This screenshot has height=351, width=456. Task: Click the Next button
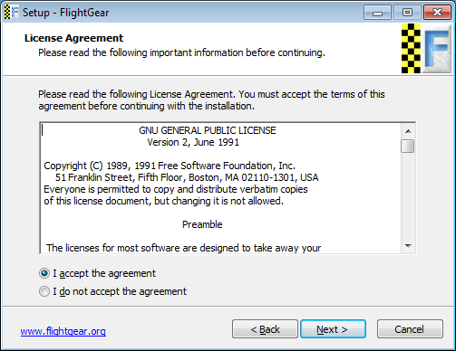tap(333, 329)
